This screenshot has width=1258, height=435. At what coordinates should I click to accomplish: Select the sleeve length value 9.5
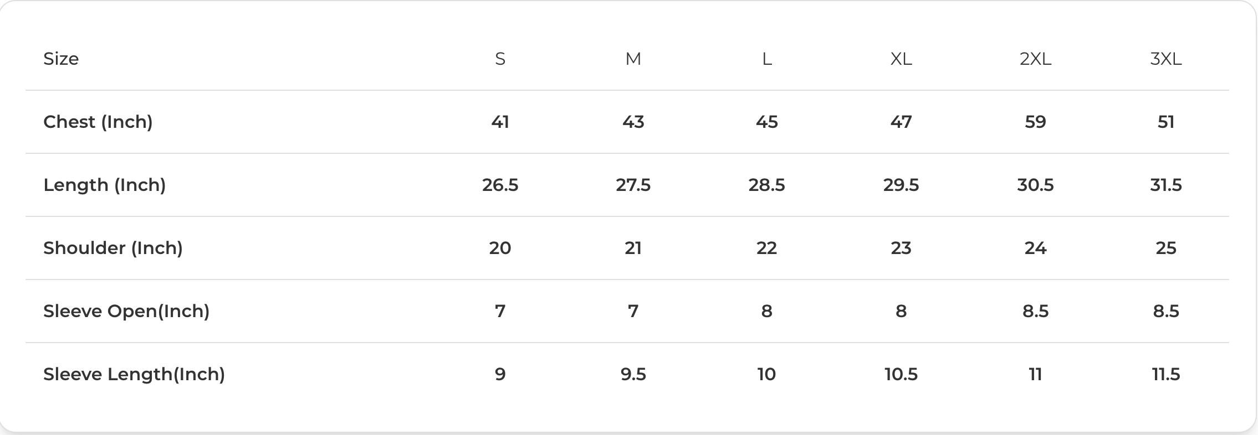(633, 374)
